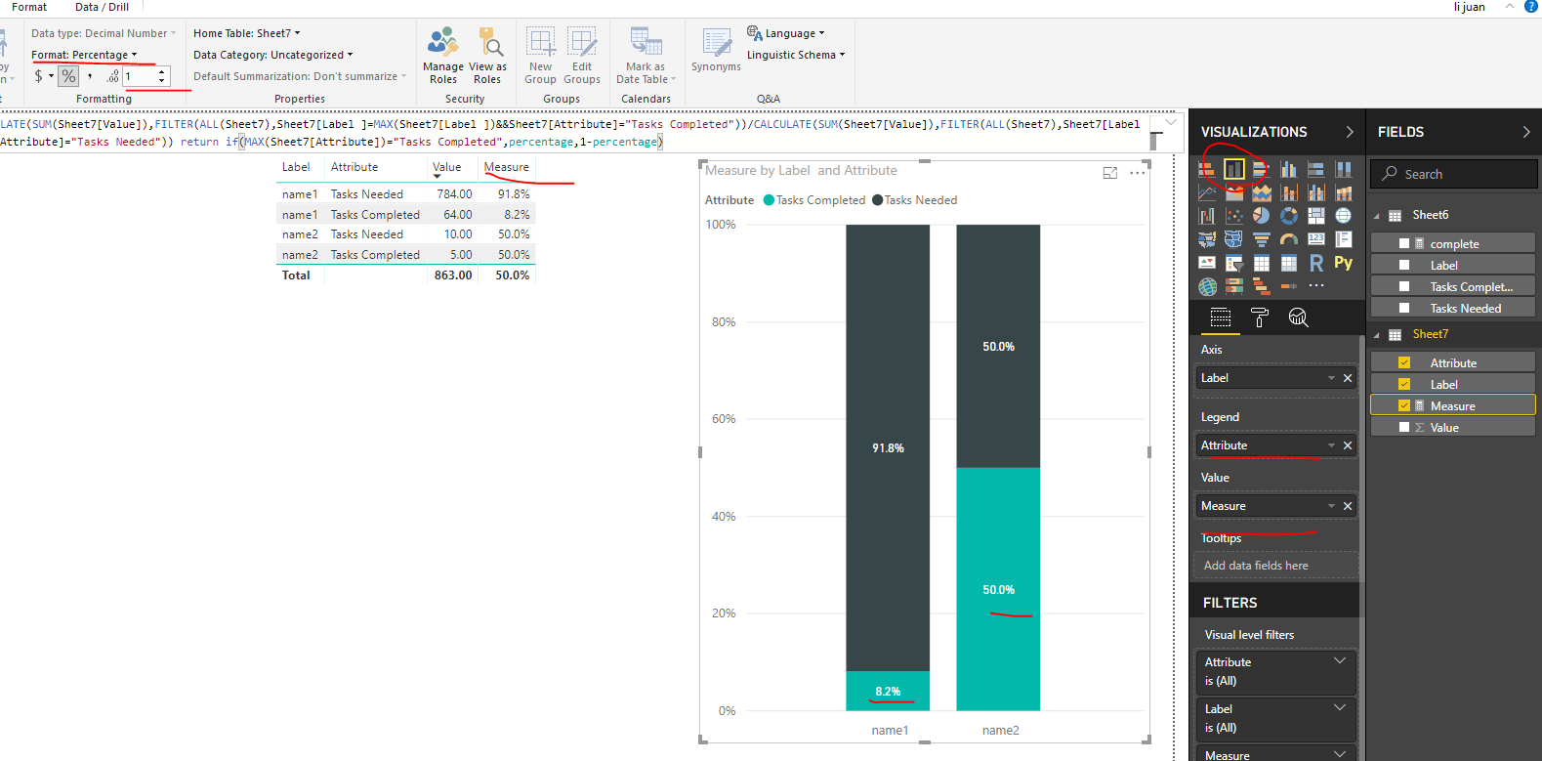The width and height of the screenshot is (1542, 761).
Task: Open View as Roles
Action: point(487,56)
